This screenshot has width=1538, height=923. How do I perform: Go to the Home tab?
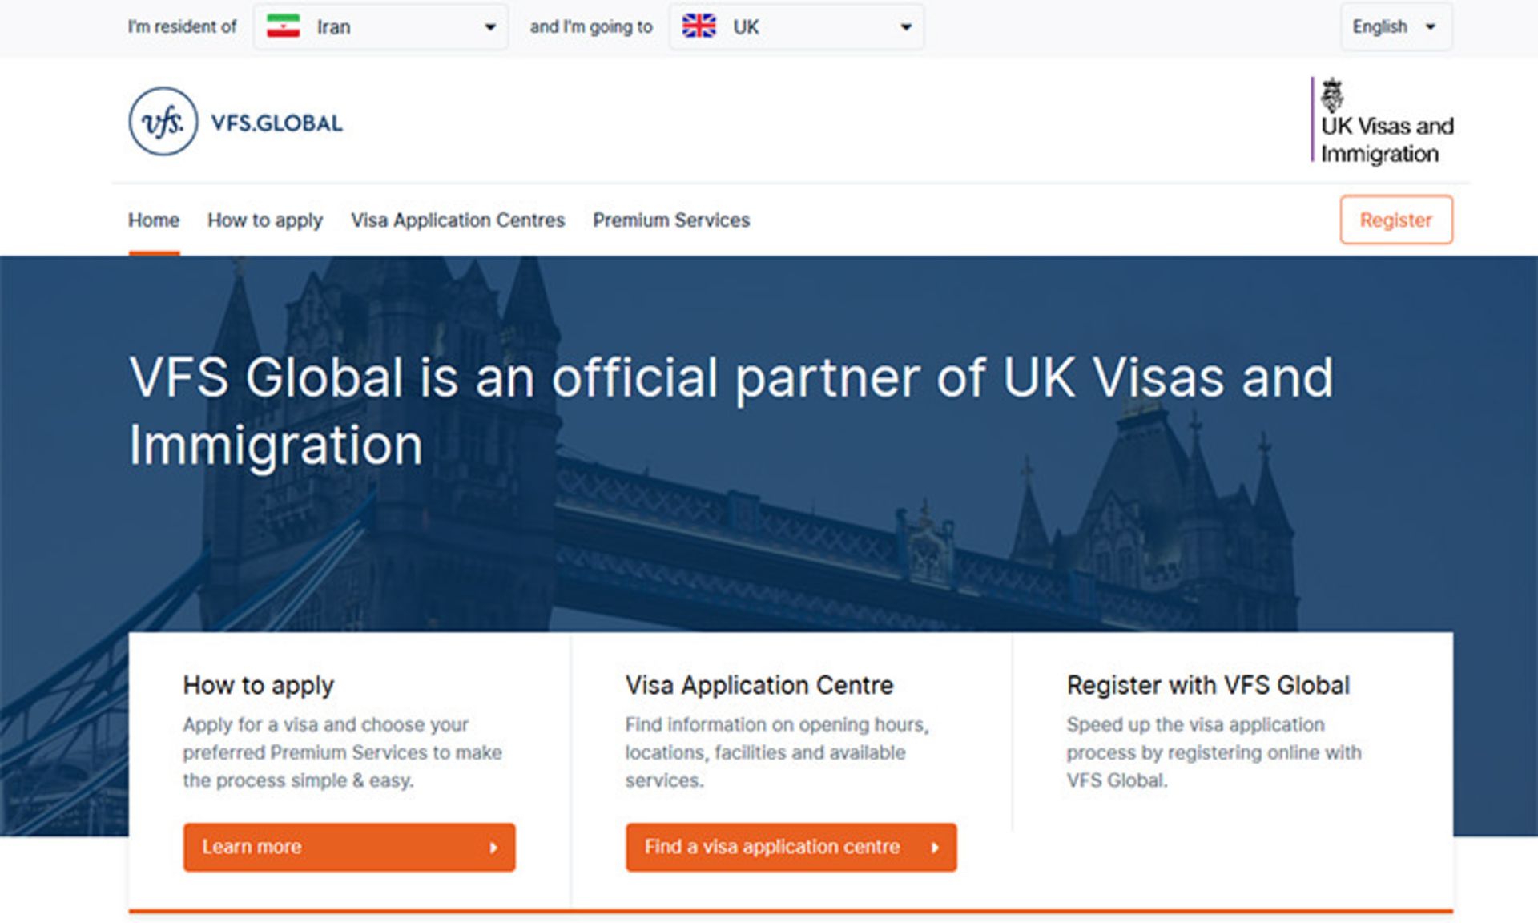pos(154,220)
